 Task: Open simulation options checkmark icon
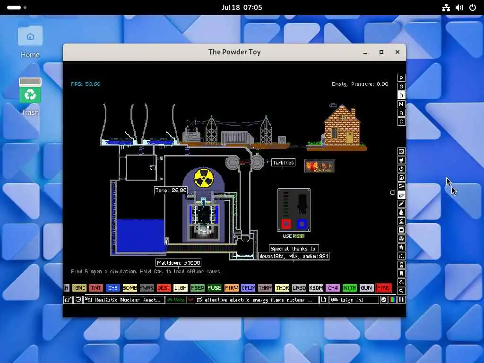pos(384,300)
